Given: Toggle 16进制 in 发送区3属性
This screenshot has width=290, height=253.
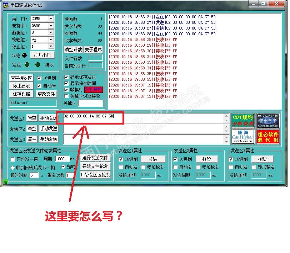Looking at the screenshot, I should 231,159.
